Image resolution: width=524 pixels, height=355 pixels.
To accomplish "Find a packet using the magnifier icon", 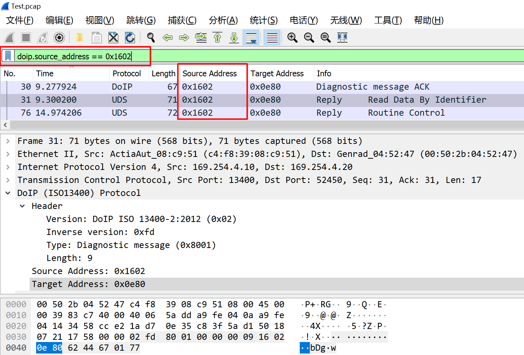I will pyautogui.click(x=151, y=37).
